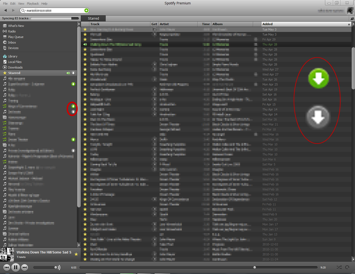
Task: Select the row added Mon Mar 21
Action: pos(216,124)
